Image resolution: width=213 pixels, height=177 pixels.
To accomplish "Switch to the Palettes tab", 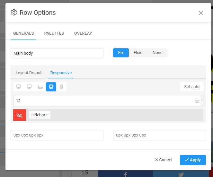I will tap(54, 33).
